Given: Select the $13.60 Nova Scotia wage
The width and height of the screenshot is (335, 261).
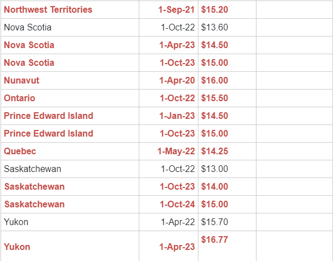Looking at the screenshot, I should pyautogui.click(x=215, y=28).
